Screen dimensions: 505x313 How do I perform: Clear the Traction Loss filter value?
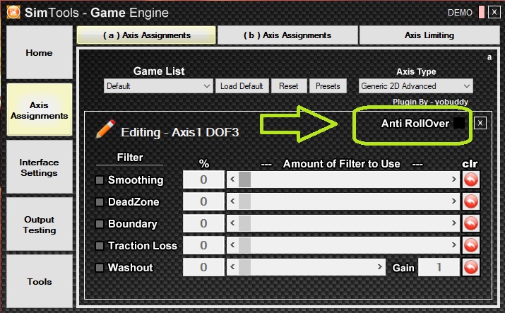pos(471,245)
